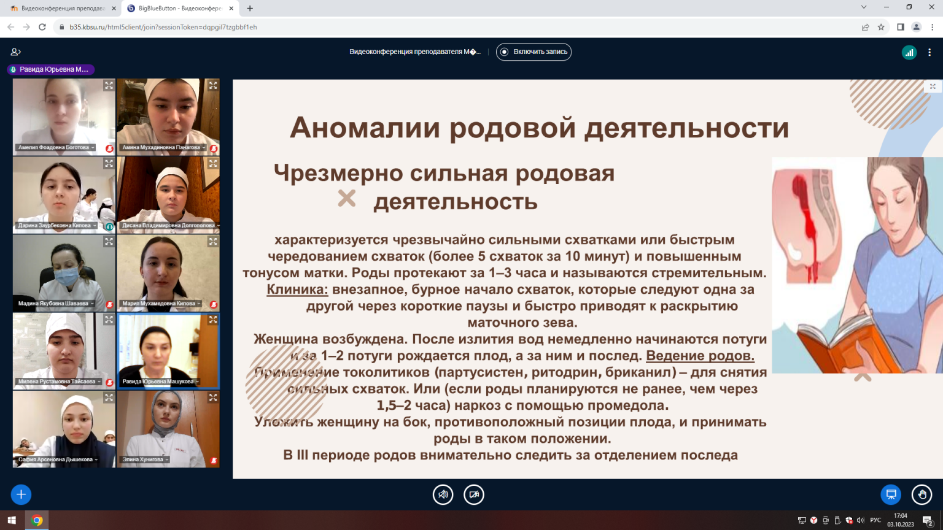943x530 pixels.
Task: Open Мария Мухамедовна Кипова name dropdown
Action: pos(161,304)
